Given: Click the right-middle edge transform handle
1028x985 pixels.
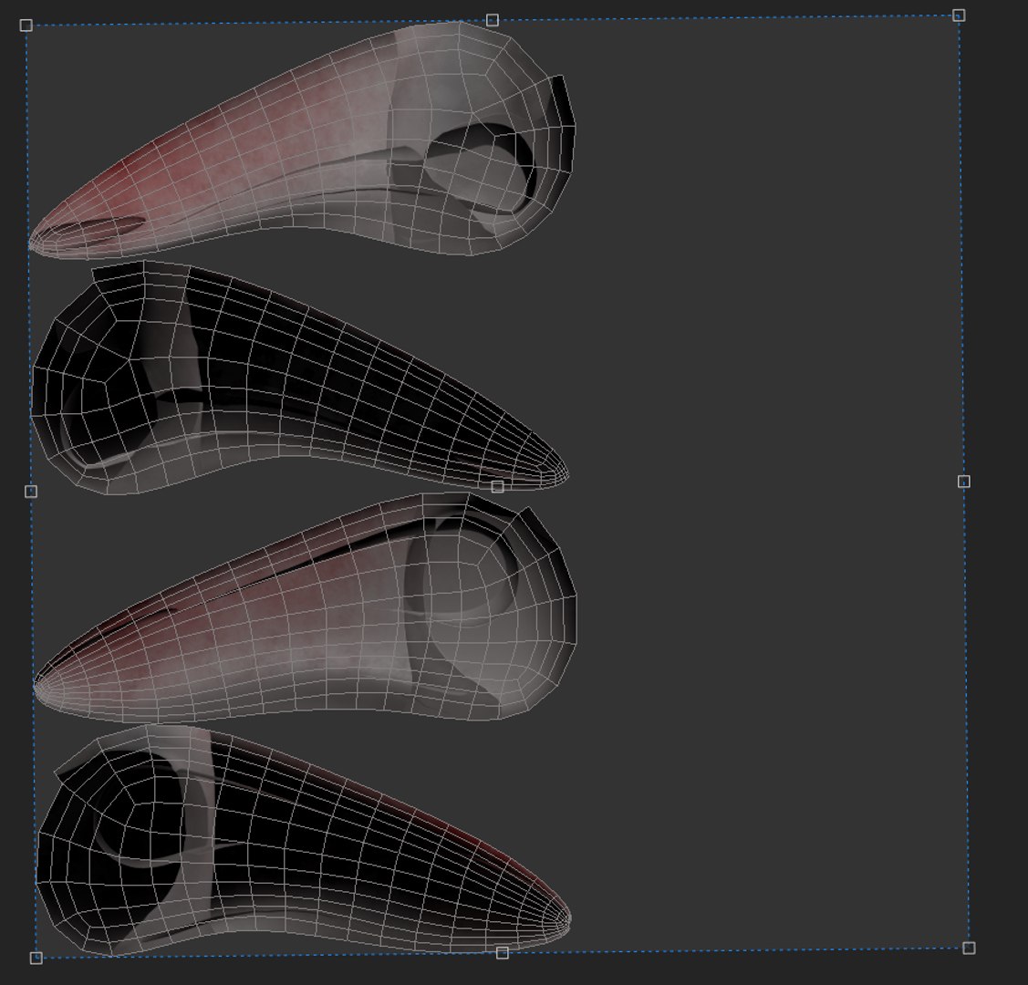Looking at the screenshot, I should 964,482.
